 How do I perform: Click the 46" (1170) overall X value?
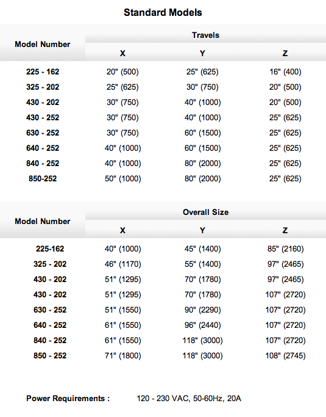tap(122, 264)
